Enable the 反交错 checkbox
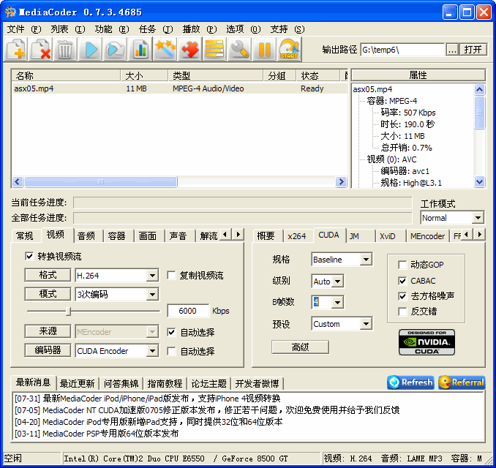The image size is (496, 468). tap(402, 312)
